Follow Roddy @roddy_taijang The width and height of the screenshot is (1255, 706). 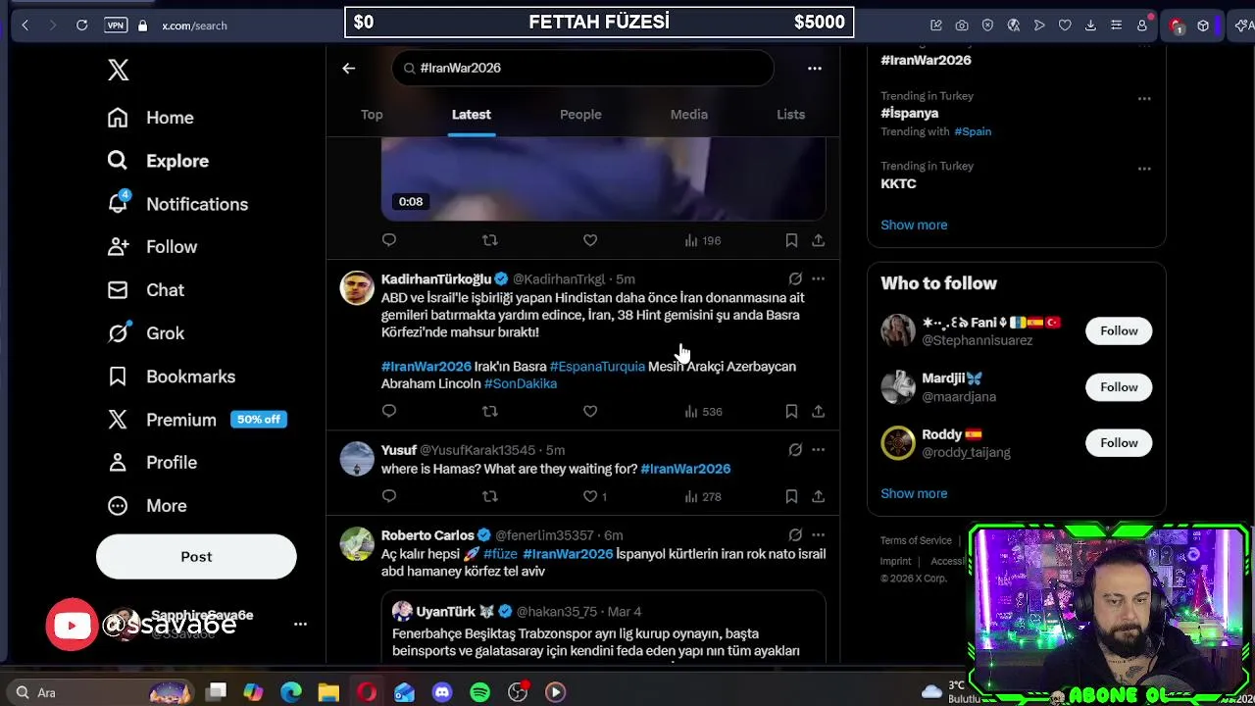[x=1119, y=443]
